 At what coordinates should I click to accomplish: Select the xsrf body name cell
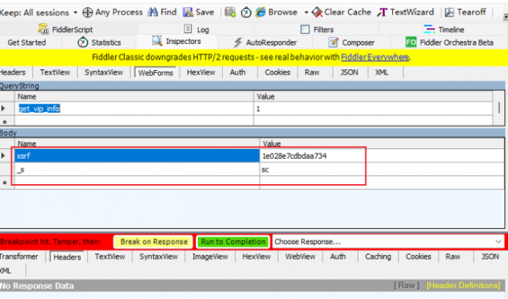click(x=137, y=156)
